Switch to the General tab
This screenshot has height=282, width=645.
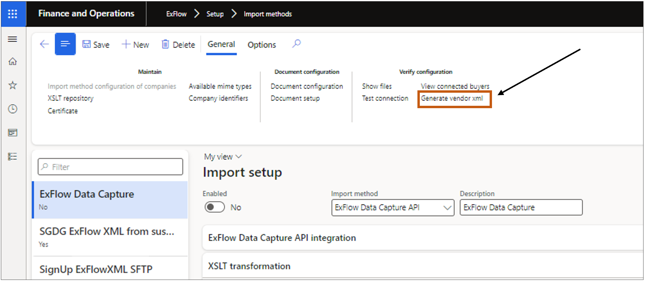(221, 44)
